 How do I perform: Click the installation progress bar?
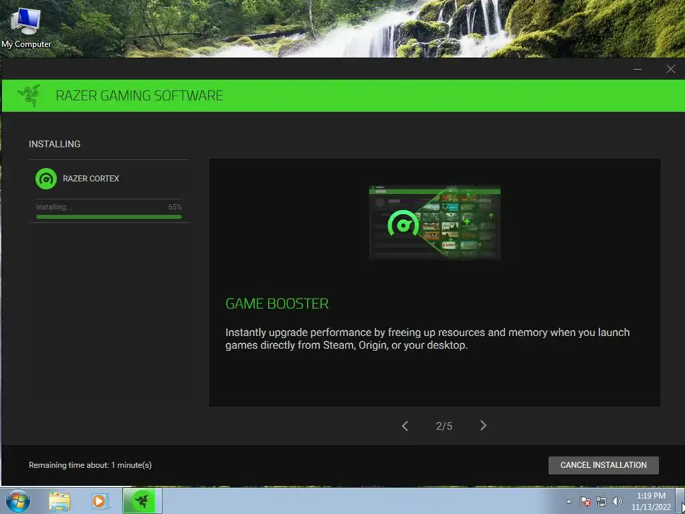click(x=109, y=216)
